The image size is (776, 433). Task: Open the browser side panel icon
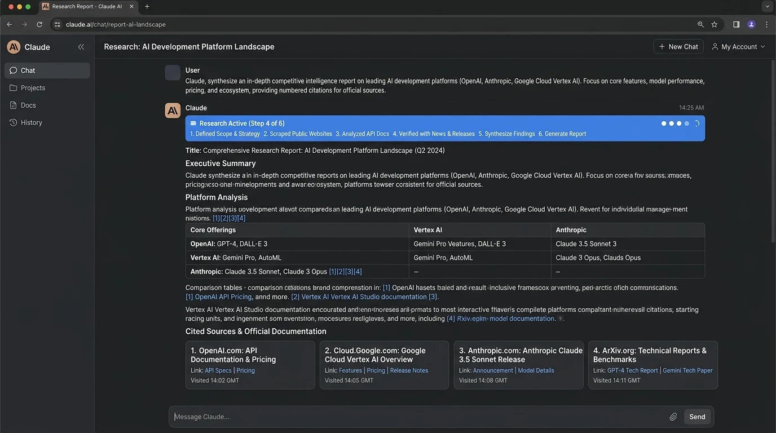tap(736, 24)
